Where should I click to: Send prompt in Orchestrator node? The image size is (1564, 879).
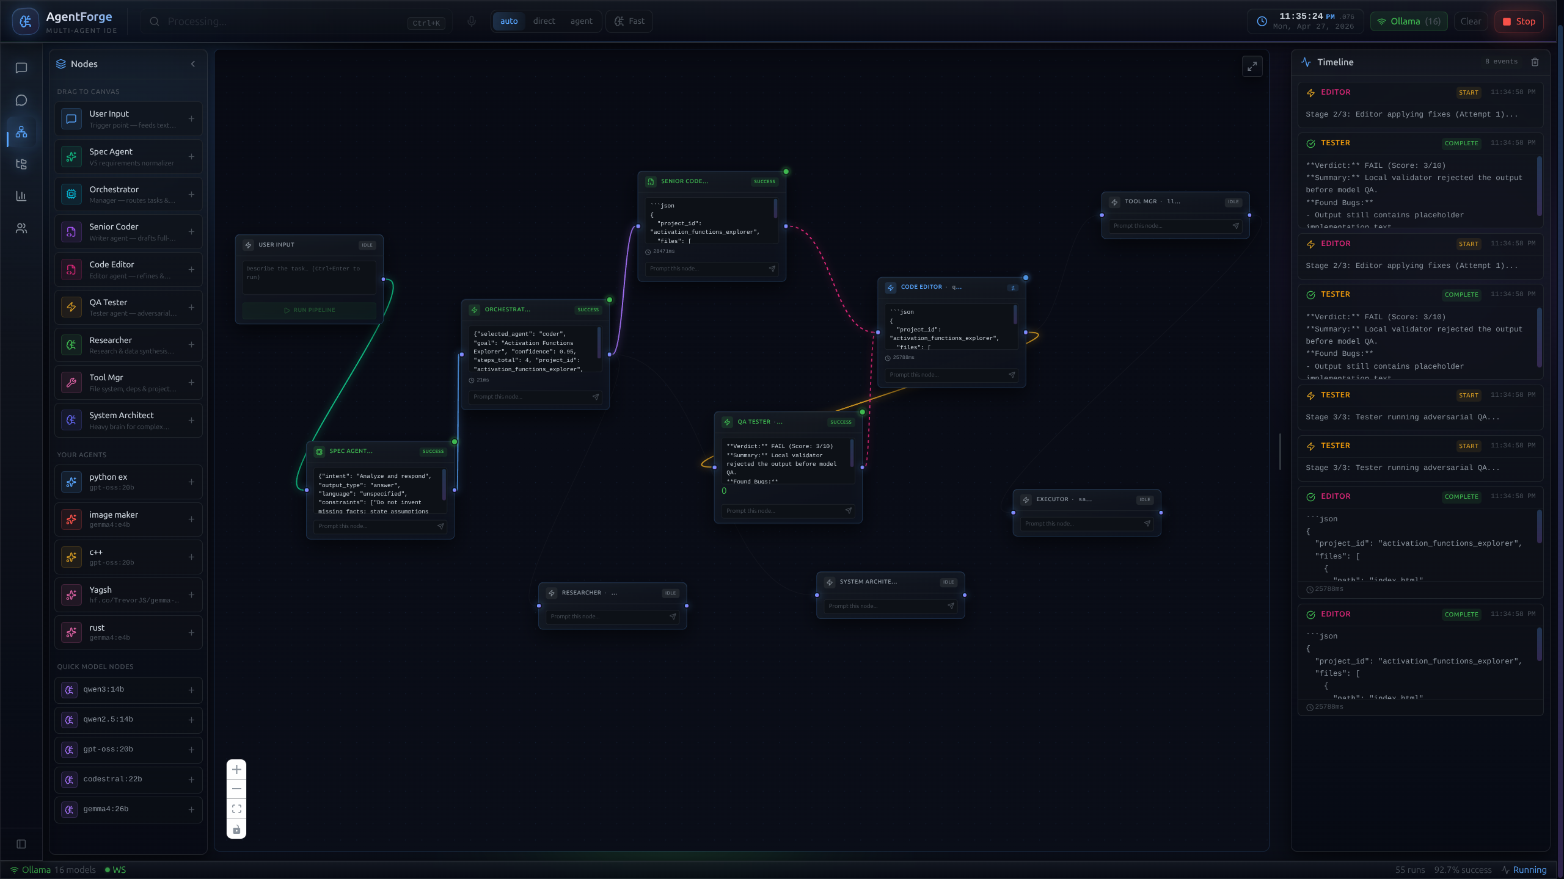coord(595,397)
